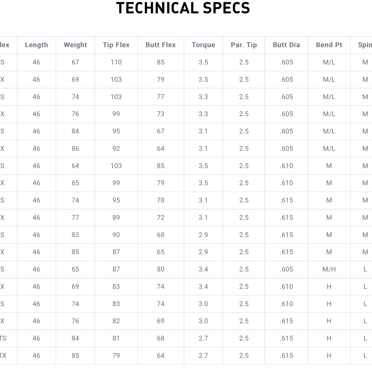The height and width of the screenshot is (372, 372).
Task: Click the Tip Flex value 90
Action: (116, 235)
